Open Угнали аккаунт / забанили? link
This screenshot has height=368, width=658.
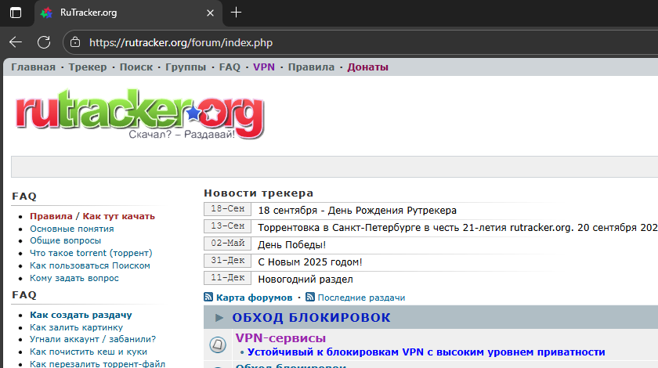click(92, 339)
